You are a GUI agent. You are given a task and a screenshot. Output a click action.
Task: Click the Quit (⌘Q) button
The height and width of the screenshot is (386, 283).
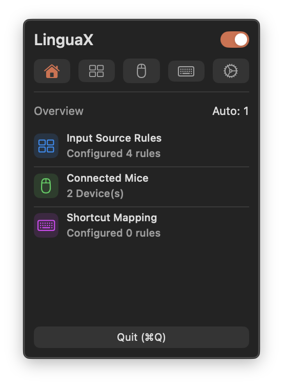tap(141, 337)
